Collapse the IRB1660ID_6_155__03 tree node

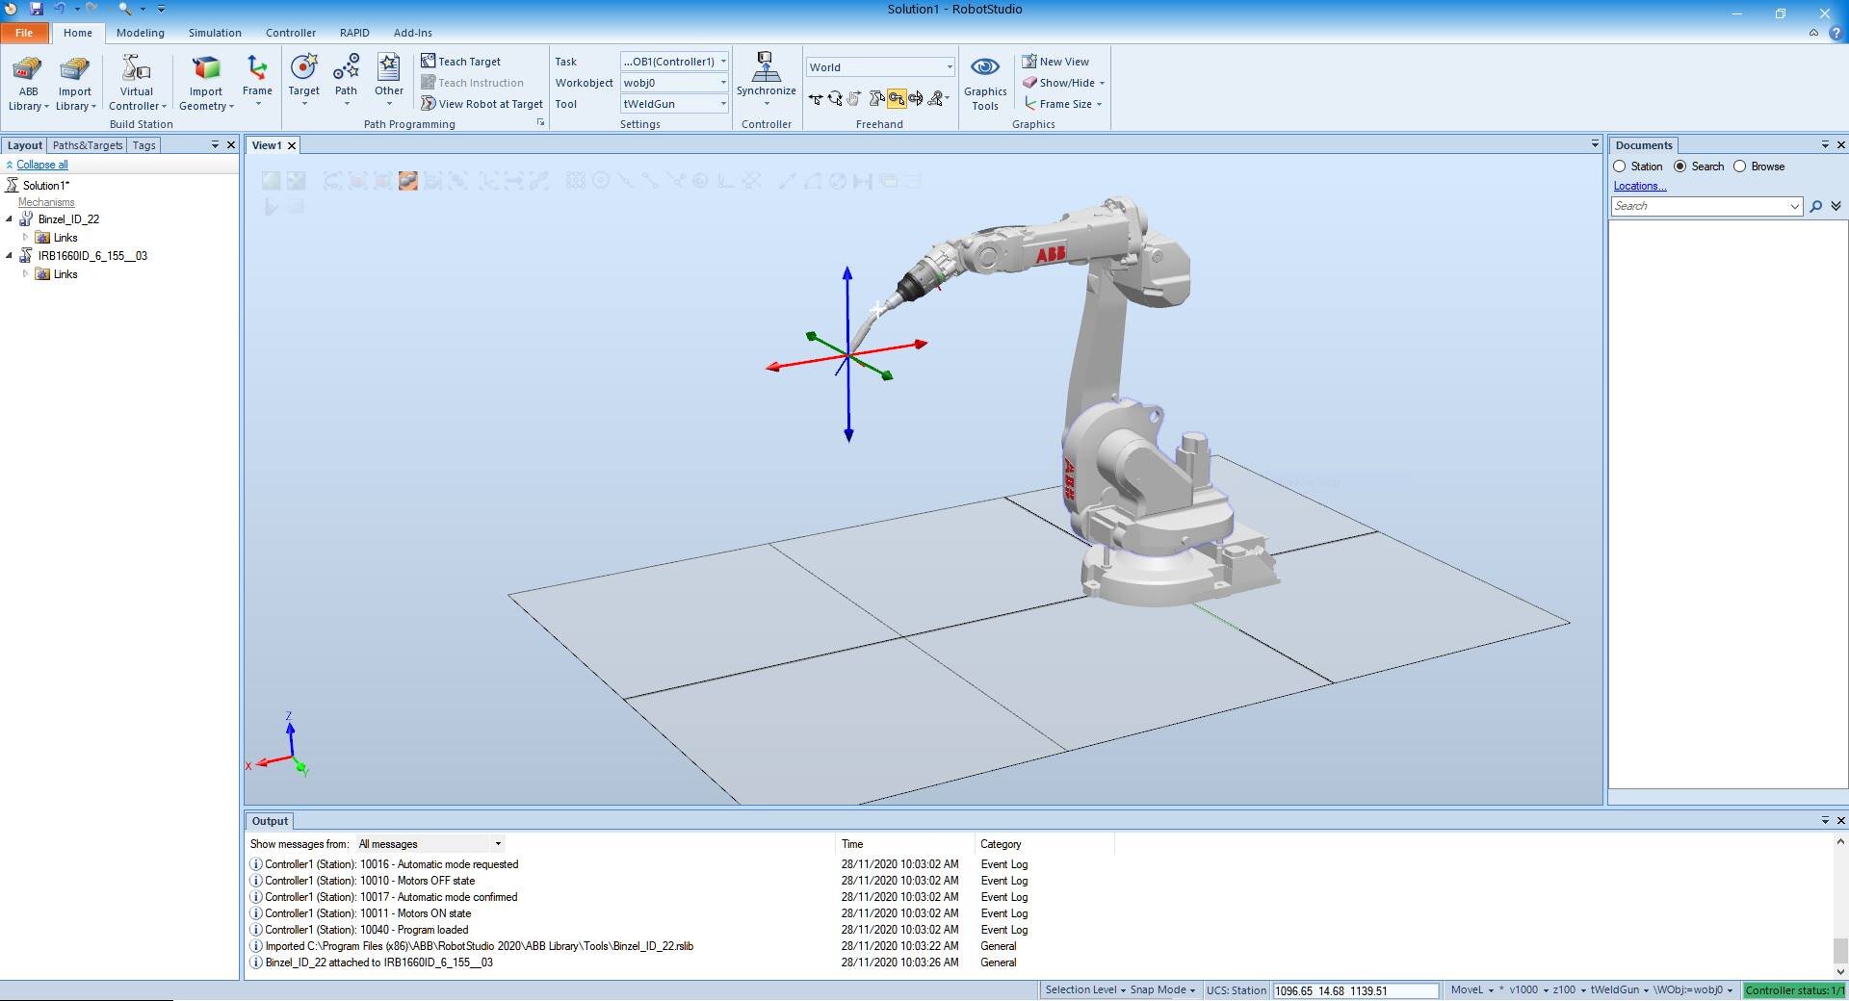[x=10, y=256]
